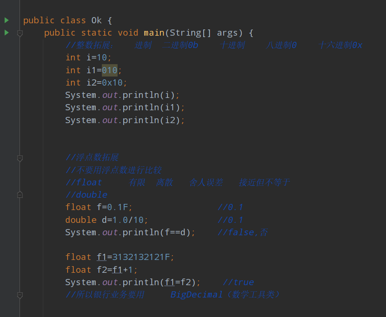
Task: Collapse the main method fold marker
Action: coord(20,33)
